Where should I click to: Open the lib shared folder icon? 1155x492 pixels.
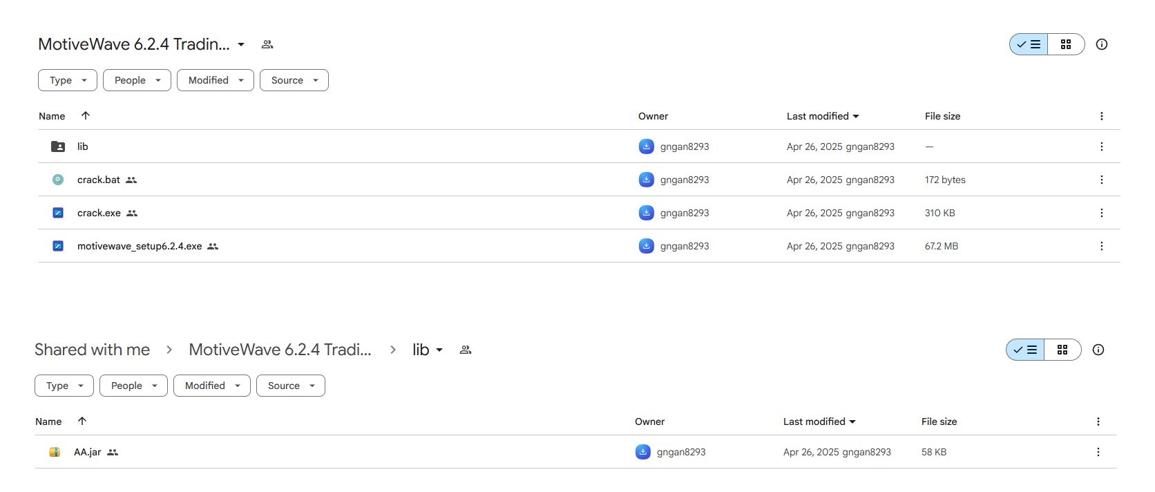[58, 146]
